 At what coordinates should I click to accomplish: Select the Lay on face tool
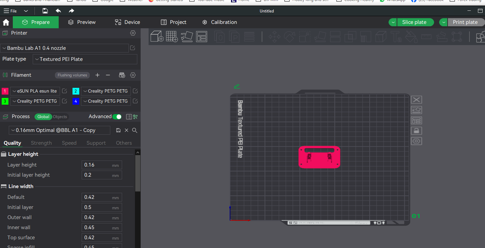point(320,36)
